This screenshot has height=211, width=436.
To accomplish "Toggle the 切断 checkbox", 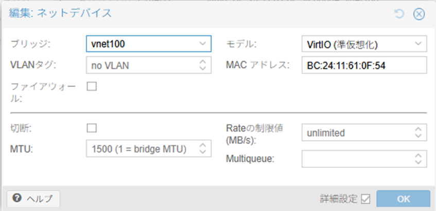I will point(92,128).
